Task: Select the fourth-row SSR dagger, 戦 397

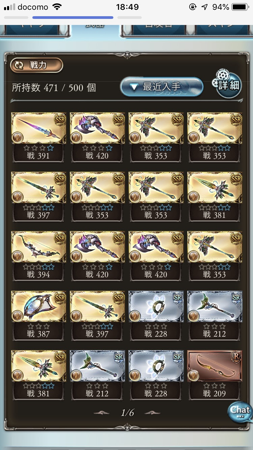Action: [97, 315]
